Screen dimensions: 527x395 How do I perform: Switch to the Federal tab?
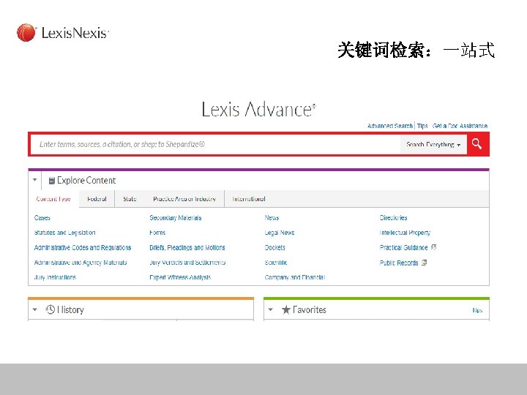tap(97, 199)
